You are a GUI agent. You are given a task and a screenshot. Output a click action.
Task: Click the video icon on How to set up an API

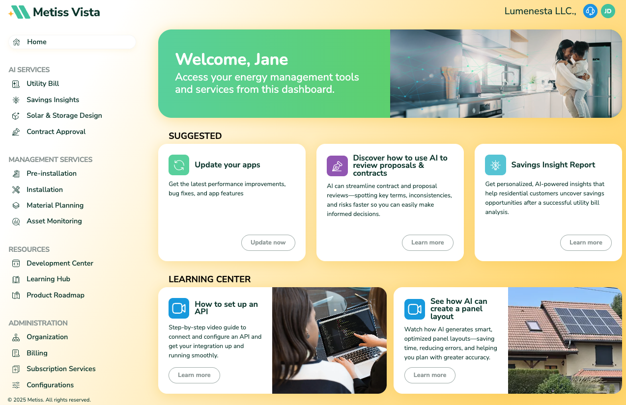point(179,308)
